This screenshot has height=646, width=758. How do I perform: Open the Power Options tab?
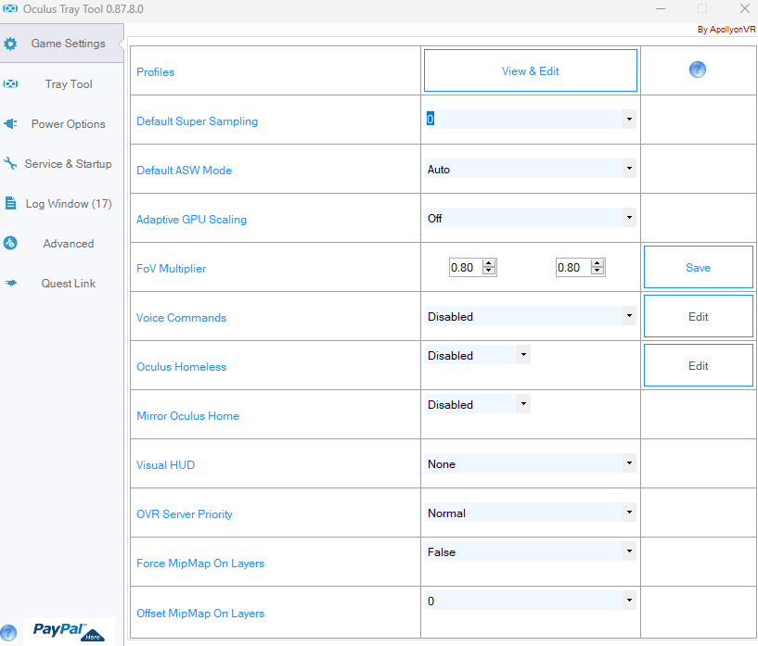[62, 124]
